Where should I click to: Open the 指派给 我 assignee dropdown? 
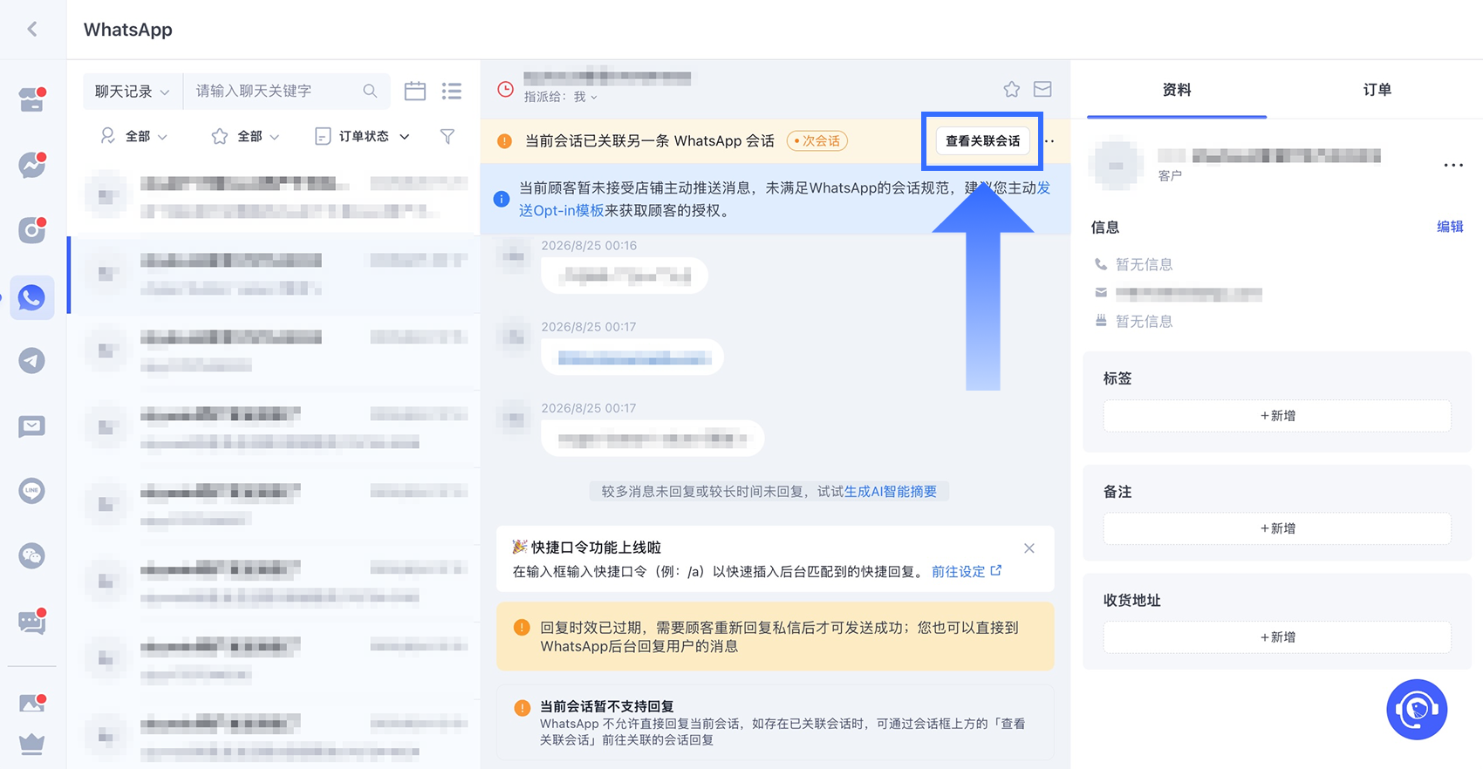[561, 97]
